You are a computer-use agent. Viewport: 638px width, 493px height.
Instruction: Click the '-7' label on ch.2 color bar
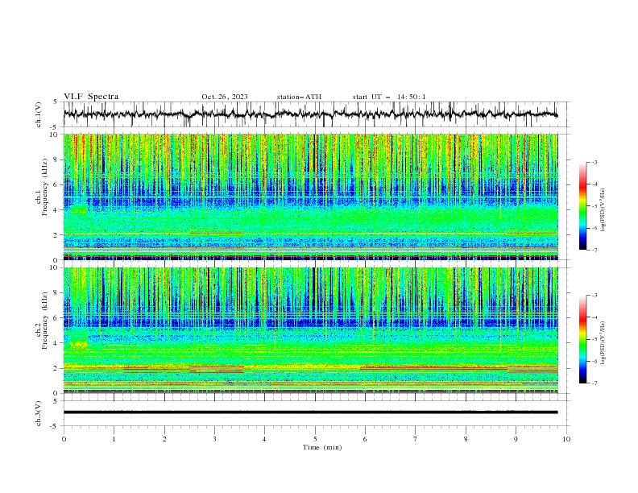[594, 383]
